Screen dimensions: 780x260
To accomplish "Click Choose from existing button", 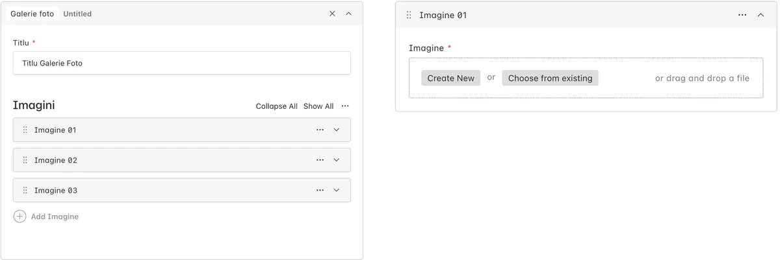I will point(550,78).
